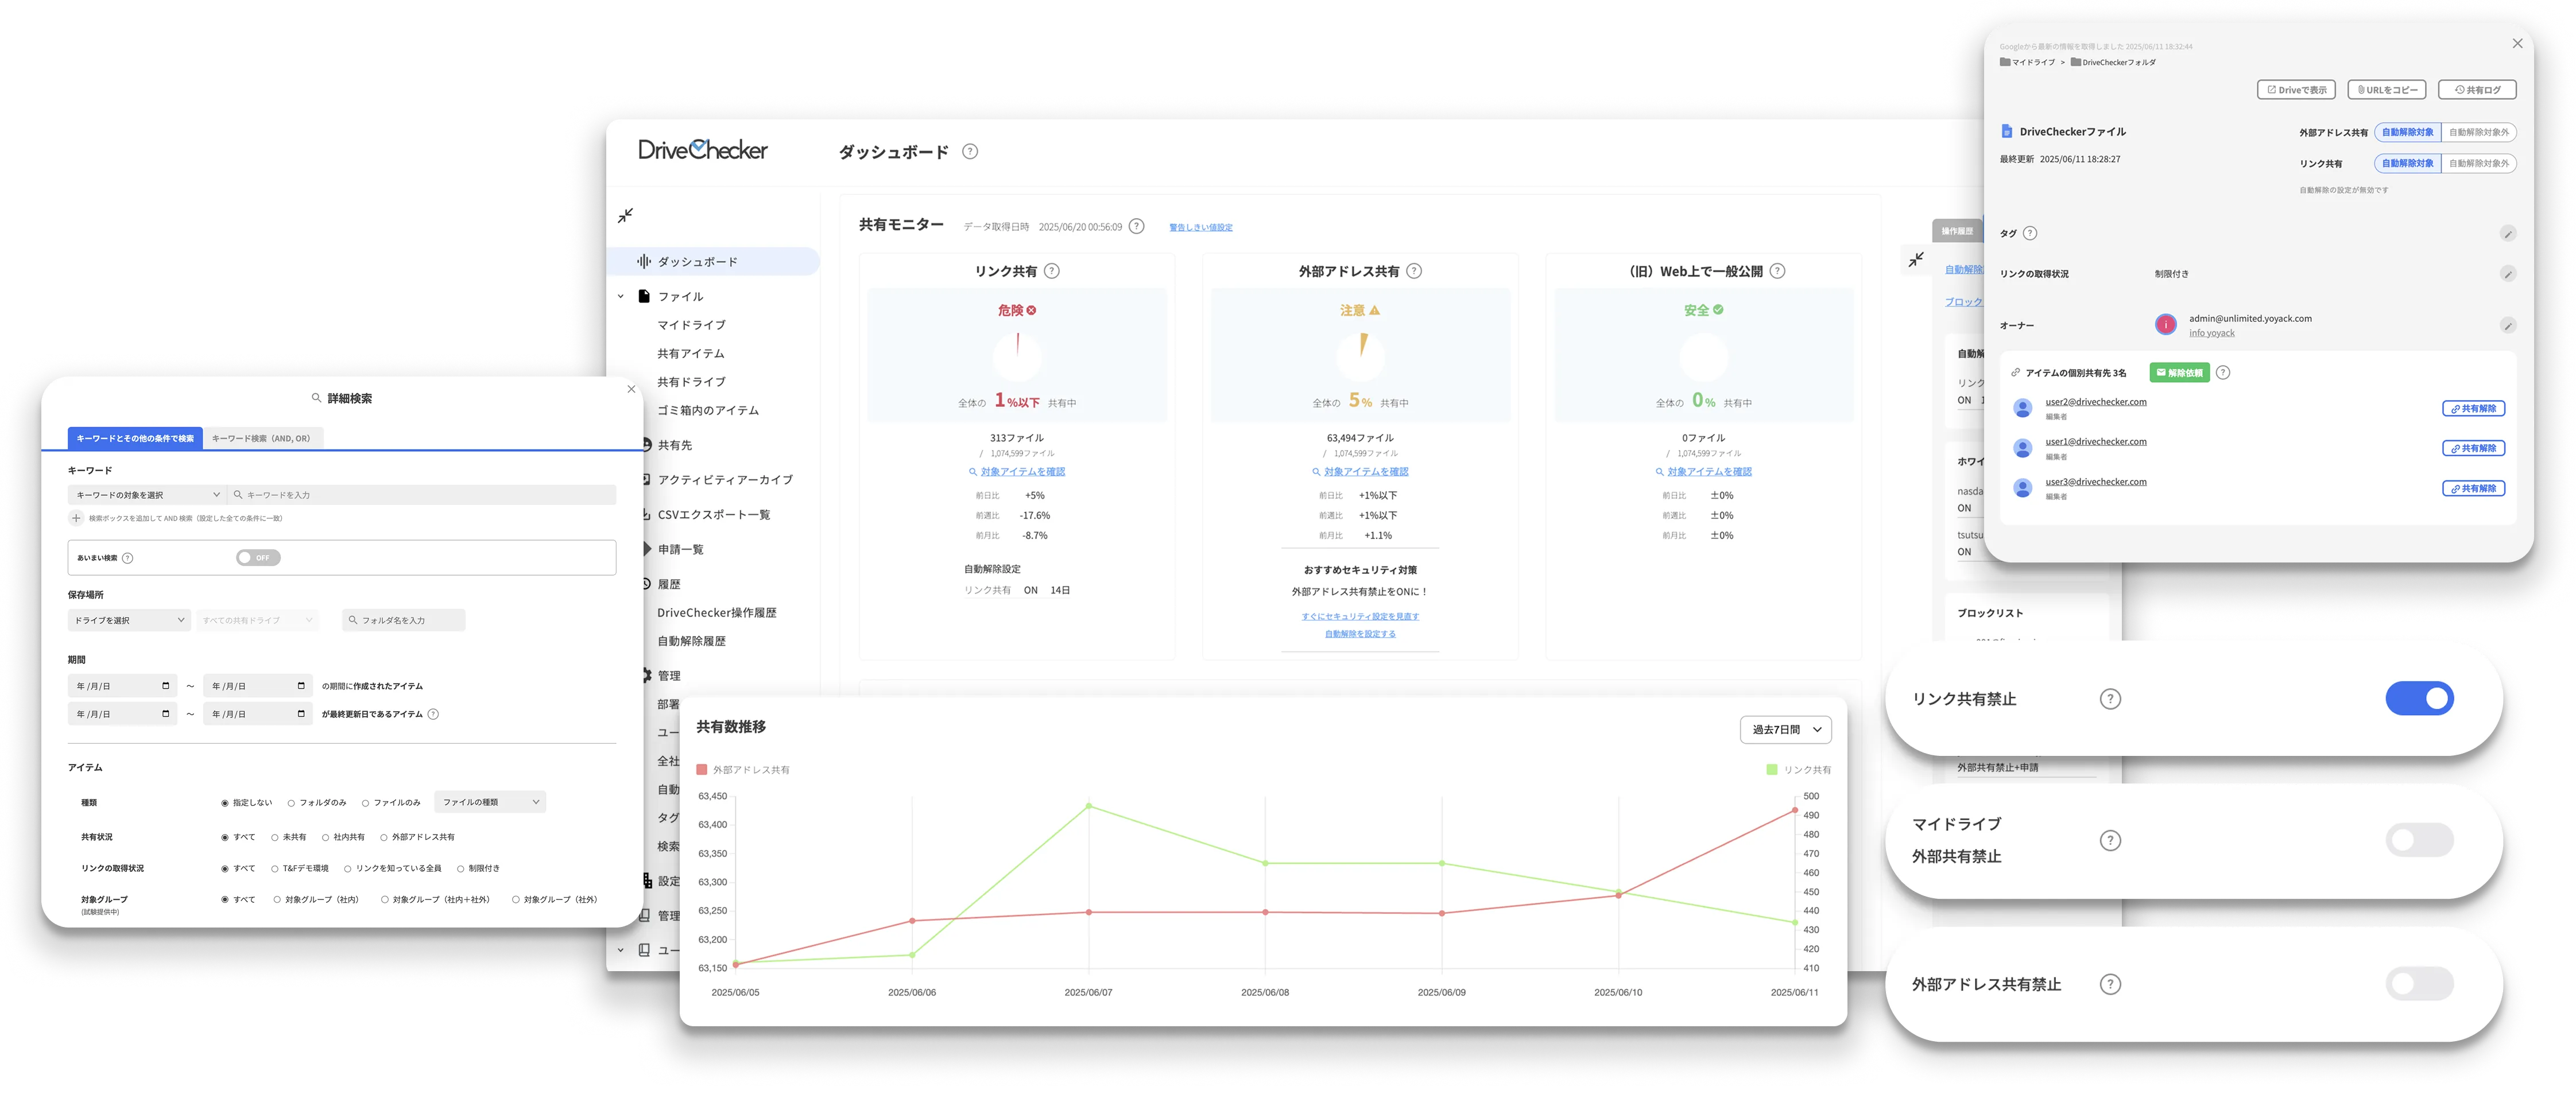Open アクティビティアーカイブ in sidebar

tap(725, 480)
